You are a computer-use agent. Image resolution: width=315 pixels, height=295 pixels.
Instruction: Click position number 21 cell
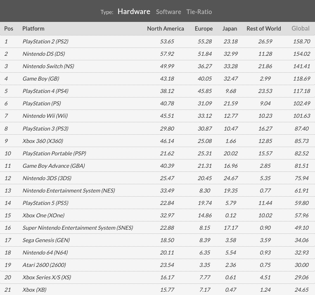pyautogui.click(x=7, y=290)
